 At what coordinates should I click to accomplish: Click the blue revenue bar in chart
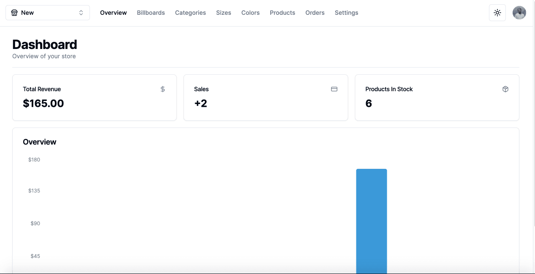[x=371, y=220]
